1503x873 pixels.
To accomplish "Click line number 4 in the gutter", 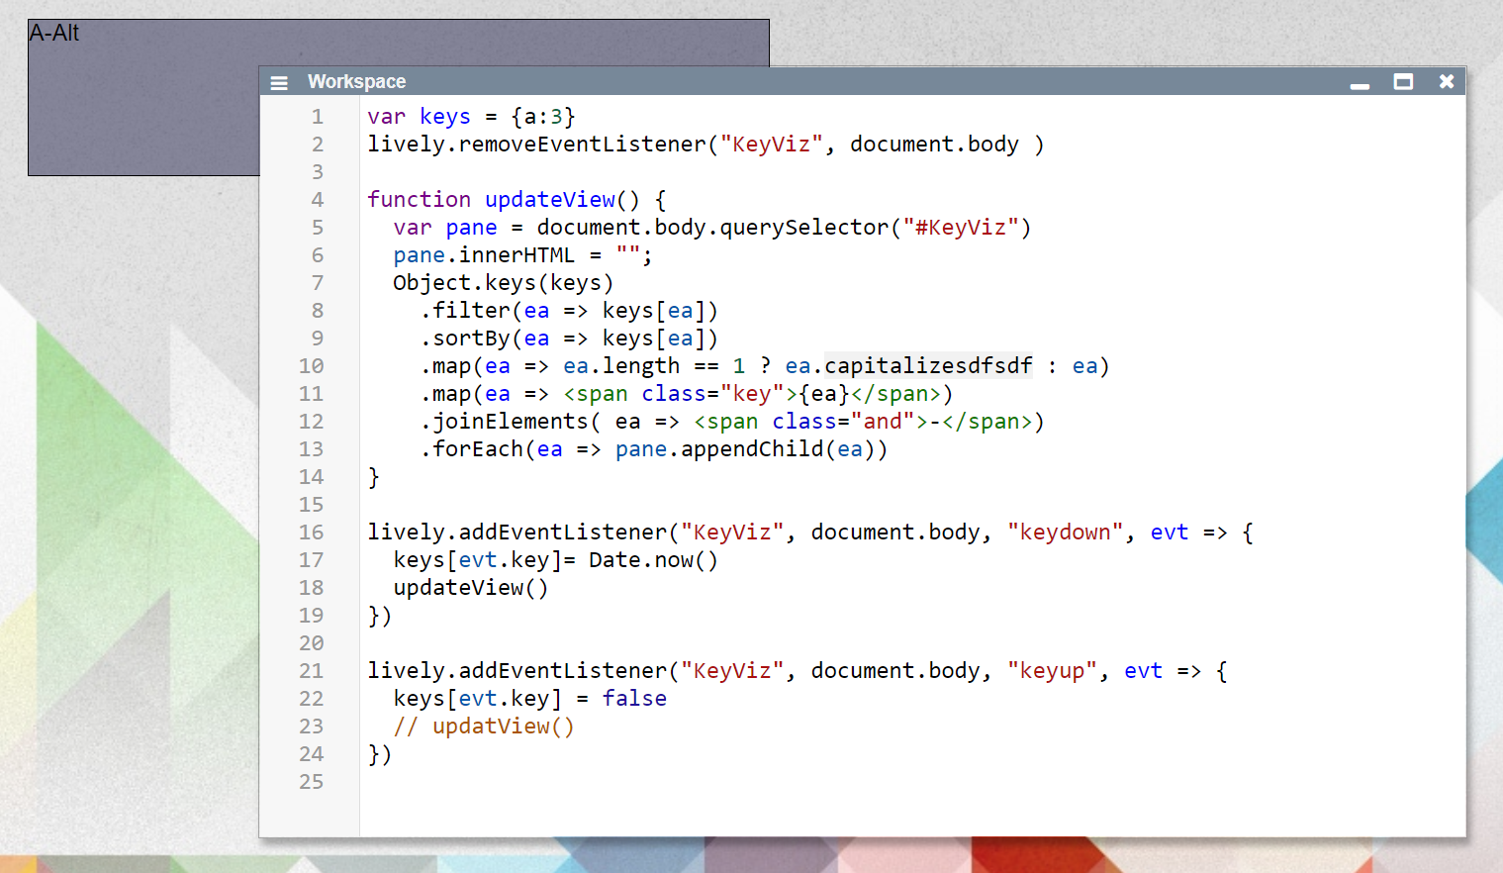I will coord(318,200).
